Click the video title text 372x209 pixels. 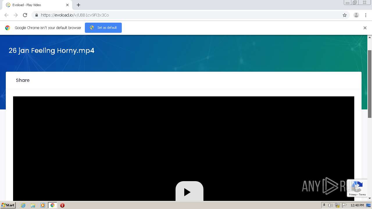tap(51, 51)
